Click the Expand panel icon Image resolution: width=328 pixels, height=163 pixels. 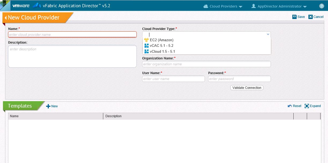(x=307, y=106)
